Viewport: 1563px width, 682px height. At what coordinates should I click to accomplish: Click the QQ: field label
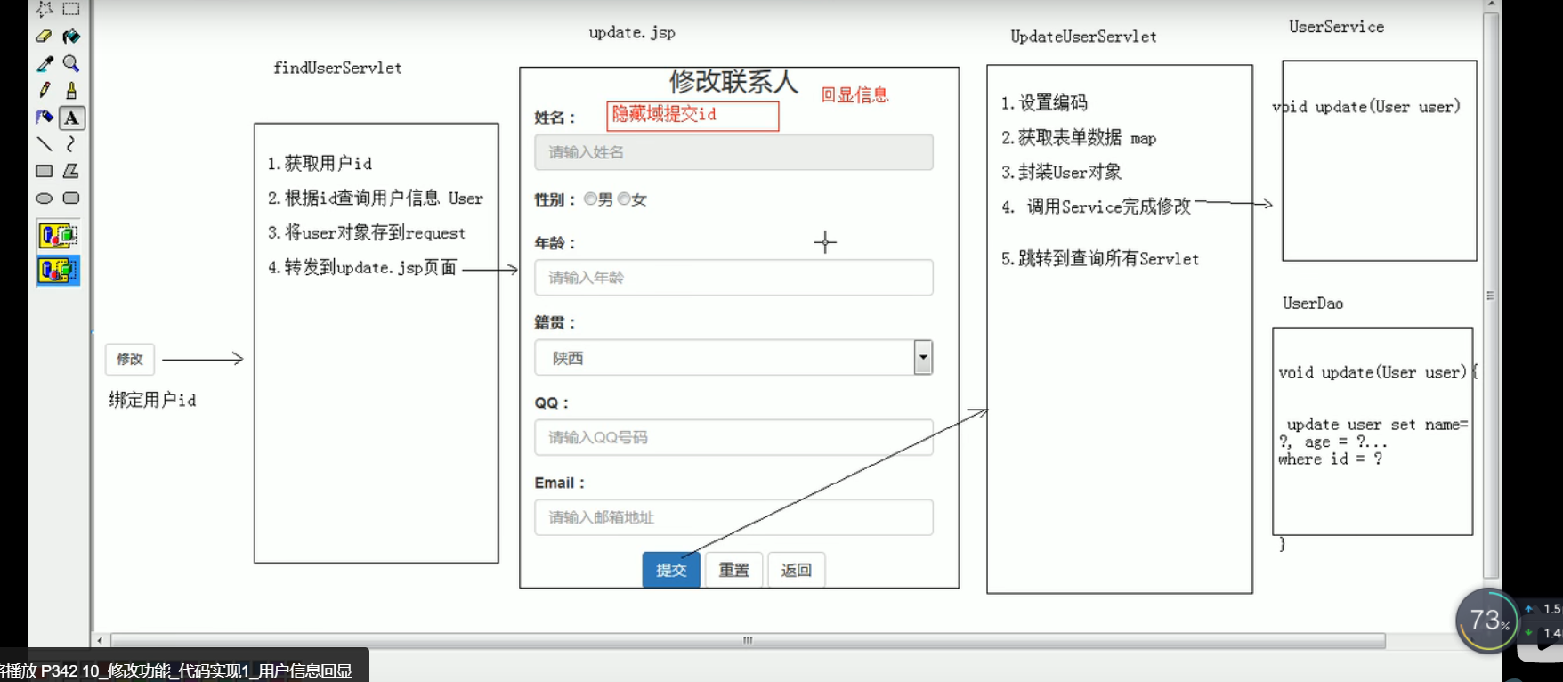click(x=551, y=402)
